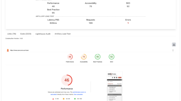Click the summary Best Practice score 95
Screen dimensions: 181x101
pyautogui.click(x=53, y=13)
